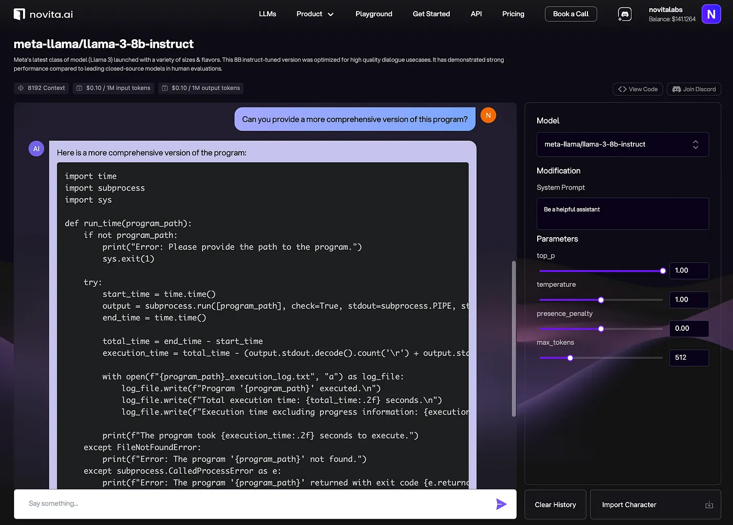Send the message with arrow icon
This screenshot has width=733, height=525.
click(501, 504)
